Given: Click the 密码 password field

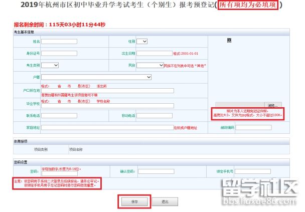Looking at the screenshot, I should 59,171.
